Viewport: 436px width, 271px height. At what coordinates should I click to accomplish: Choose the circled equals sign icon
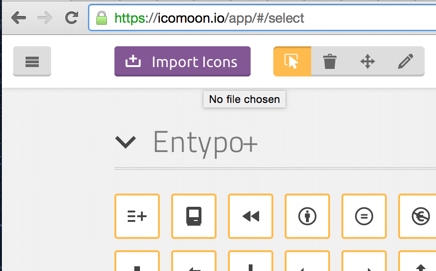(x=364, y=216)
